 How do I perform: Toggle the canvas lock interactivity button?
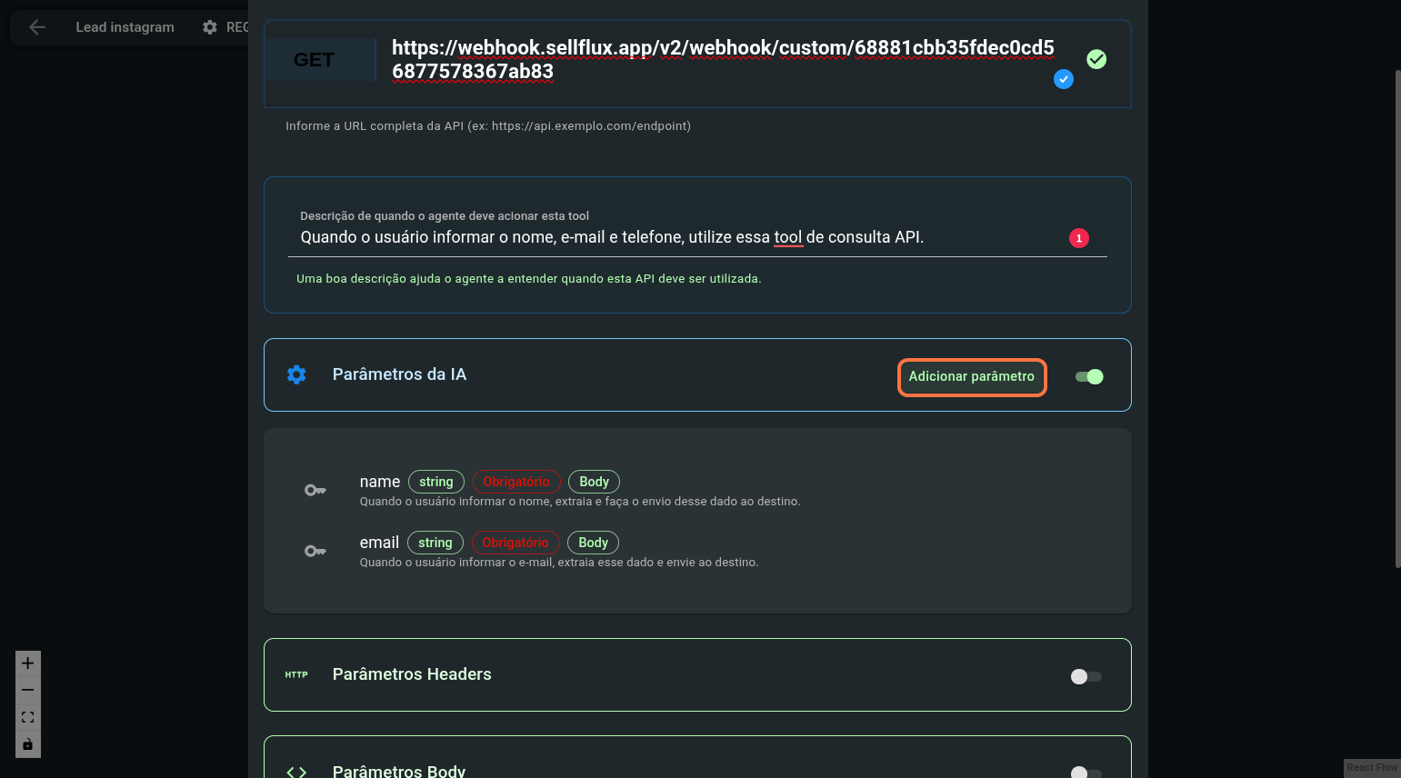point(28,744)
